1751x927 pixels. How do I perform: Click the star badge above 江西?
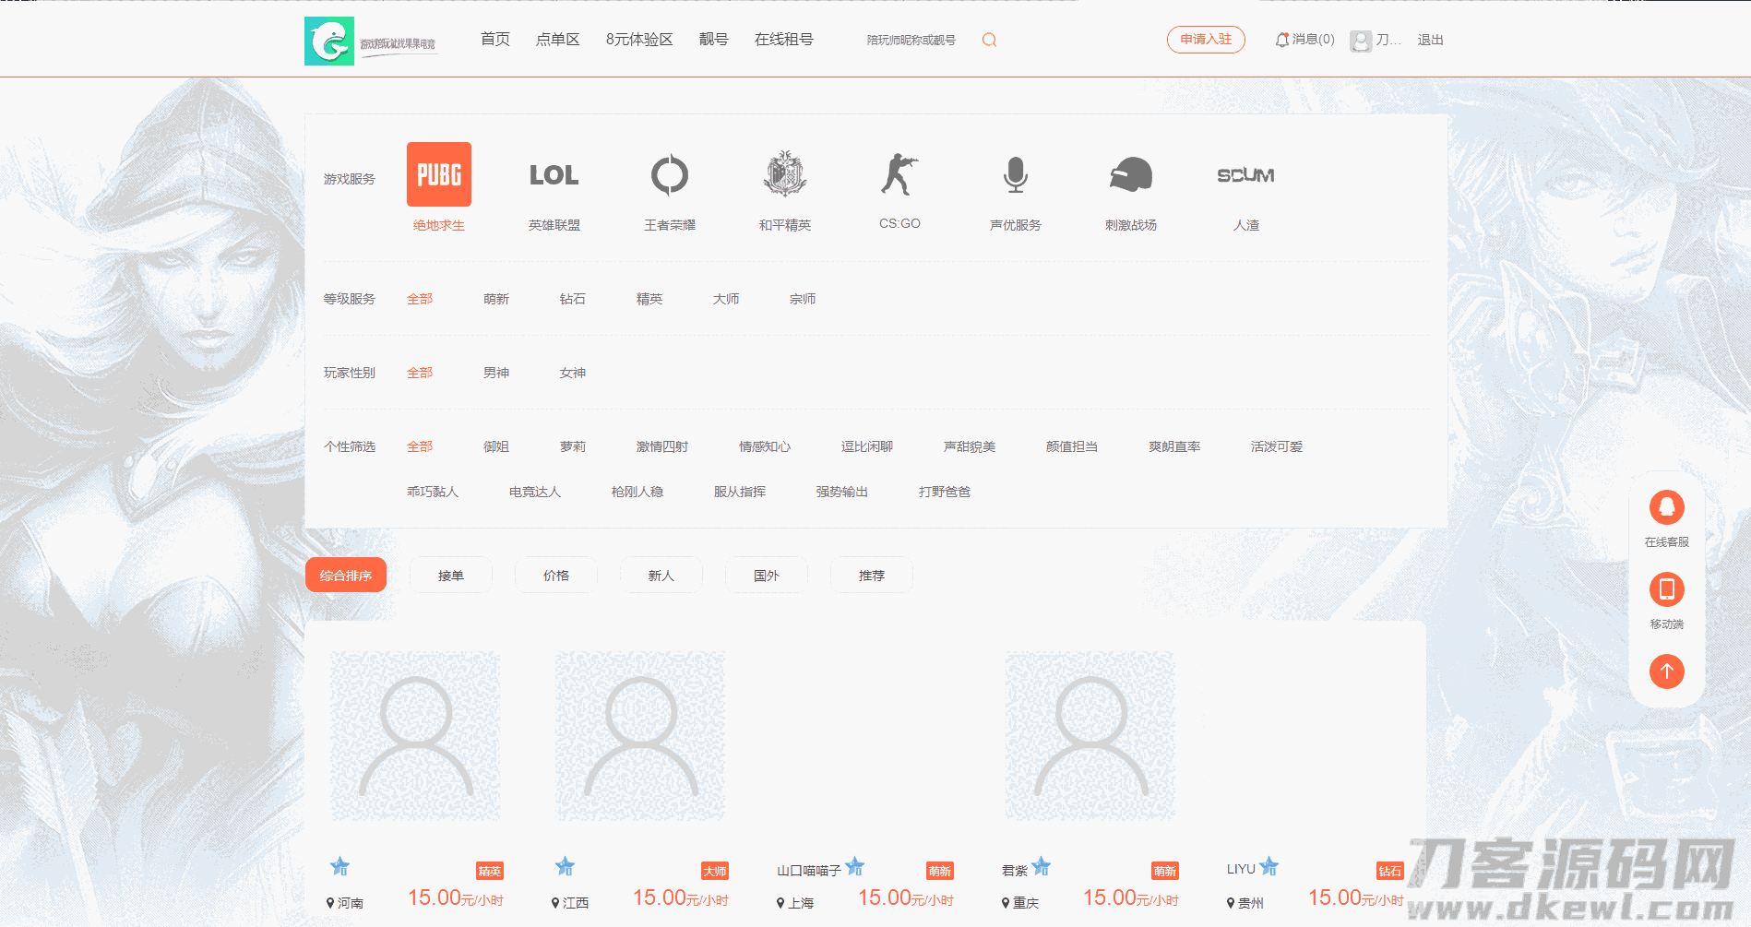[566, 866]
